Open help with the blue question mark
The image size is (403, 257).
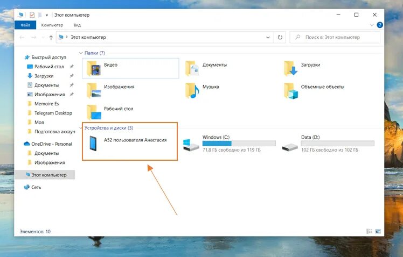tap(380, 25)
